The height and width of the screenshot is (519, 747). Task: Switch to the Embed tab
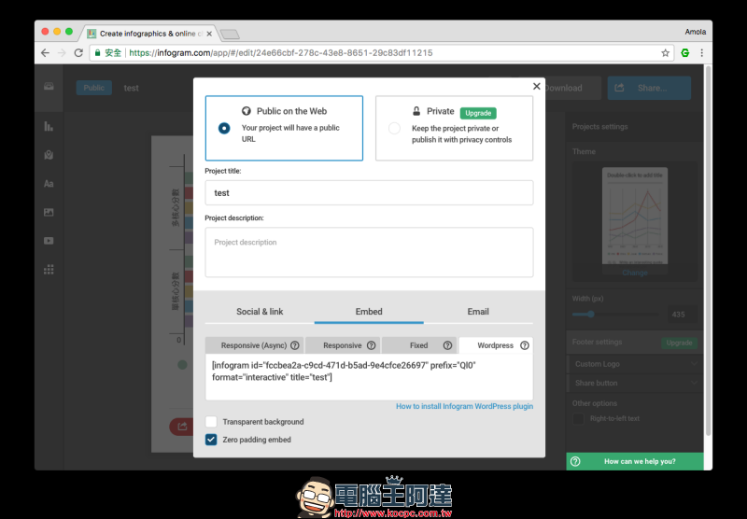coord(369,312)
